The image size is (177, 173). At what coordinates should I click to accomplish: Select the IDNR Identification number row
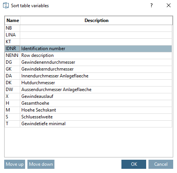tap(88, 49)
